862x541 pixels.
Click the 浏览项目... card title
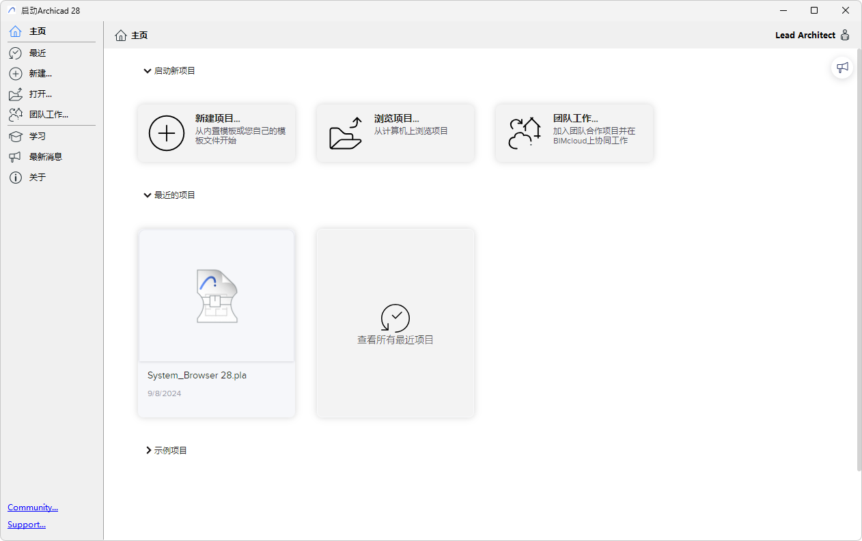(397, 118)
